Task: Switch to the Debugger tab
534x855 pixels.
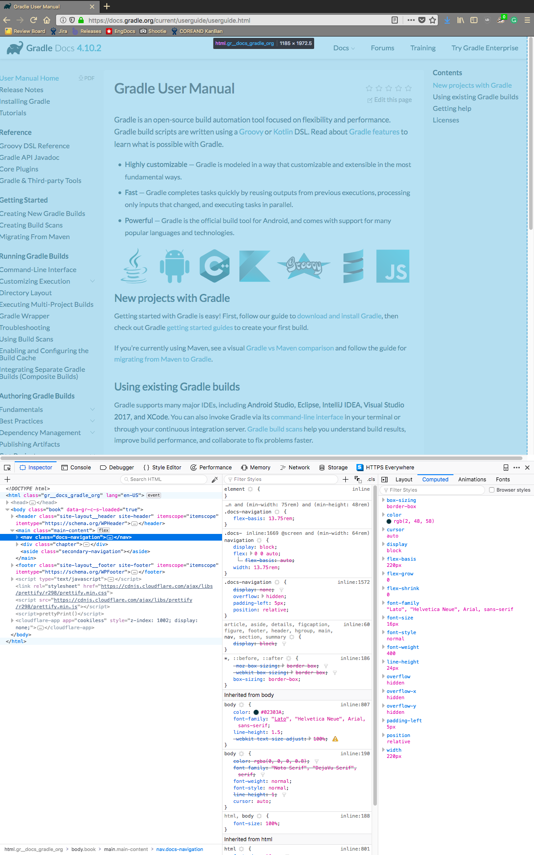Action: (x=117, y=468)
